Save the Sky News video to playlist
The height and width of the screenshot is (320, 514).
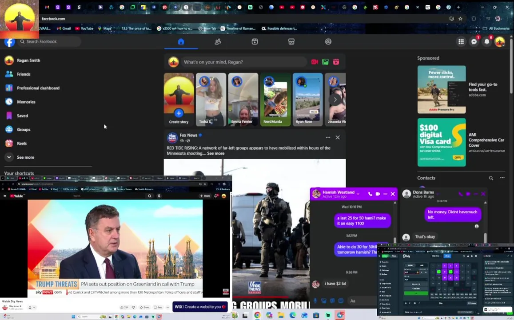click(x=158, y=307)
